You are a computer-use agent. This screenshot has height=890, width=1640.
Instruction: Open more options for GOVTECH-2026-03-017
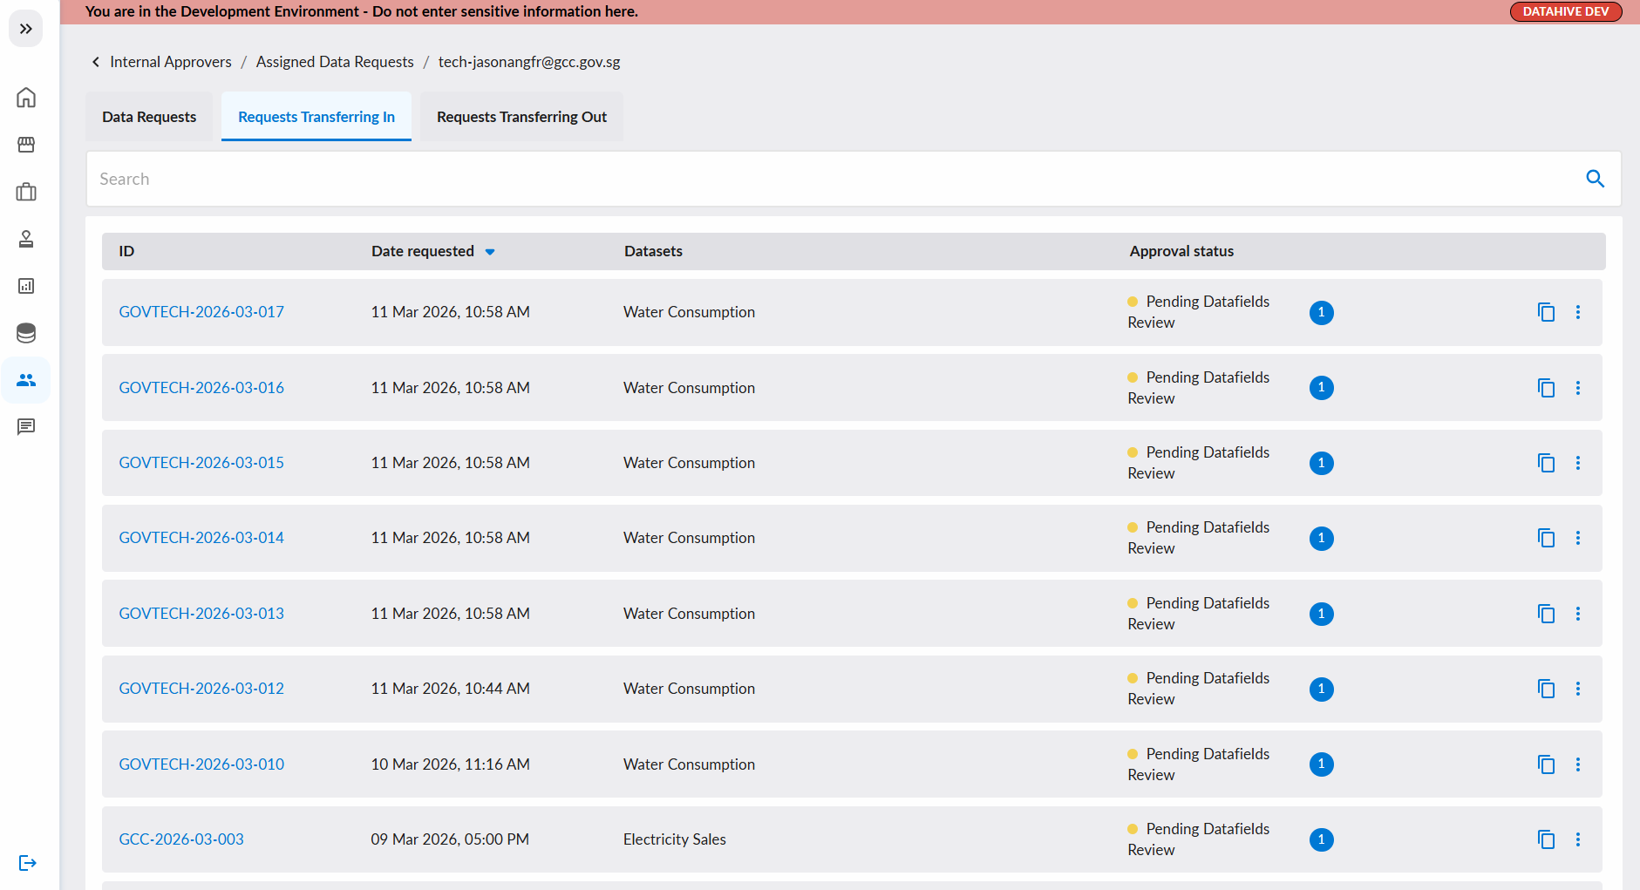point(1577,312)
